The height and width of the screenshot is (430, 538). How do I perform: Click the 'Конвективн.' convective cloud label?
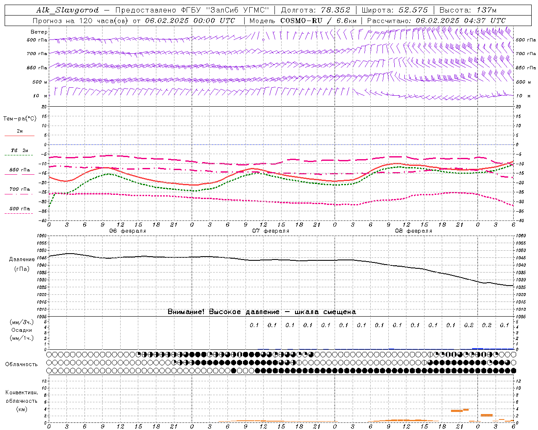tap(21, 393)
